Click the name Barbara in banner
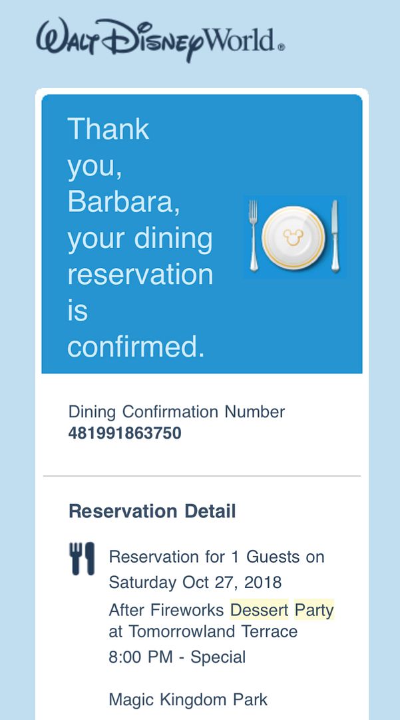 click(123, 202)
